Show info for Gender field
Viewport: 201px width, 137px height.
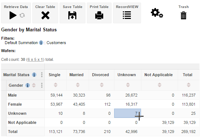click(x=28, y=85)
